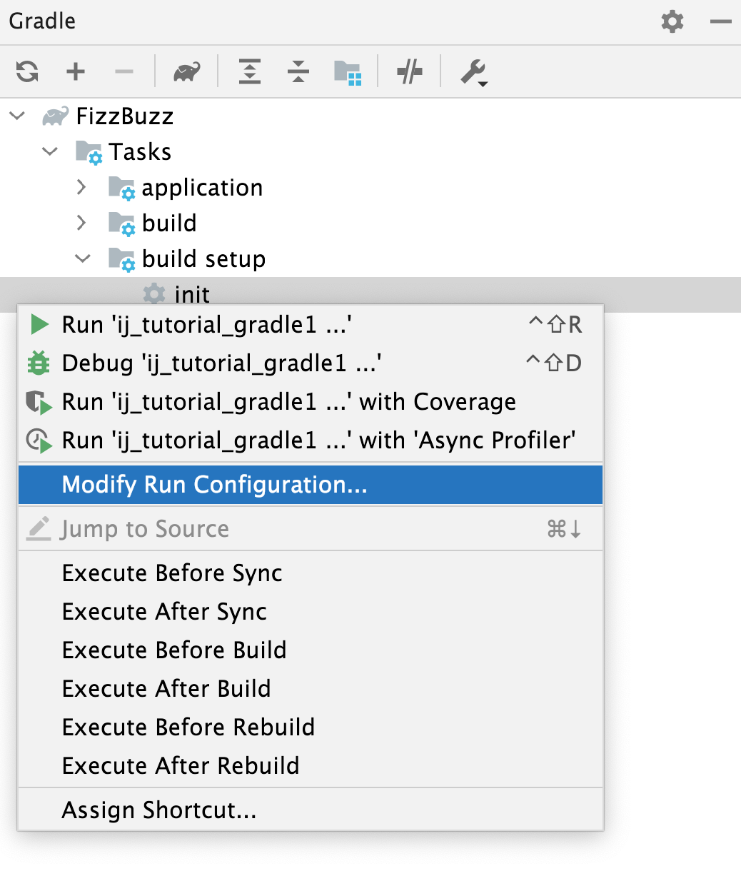Image resolution: width=741 pixels, height=871 pixels.
Task: Expand the build tasks group
Action: click(81, 223)
